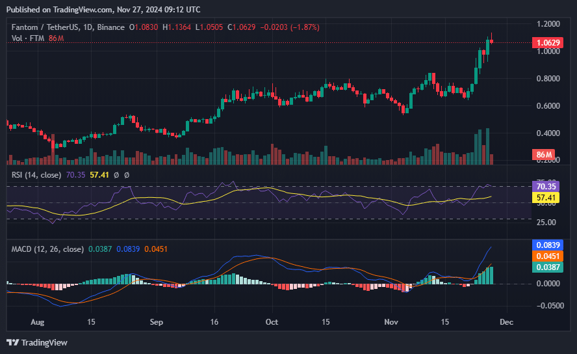Click the Dec label on time axis
The width and height of the screenshot is (577, 354).
pos(507,322)
